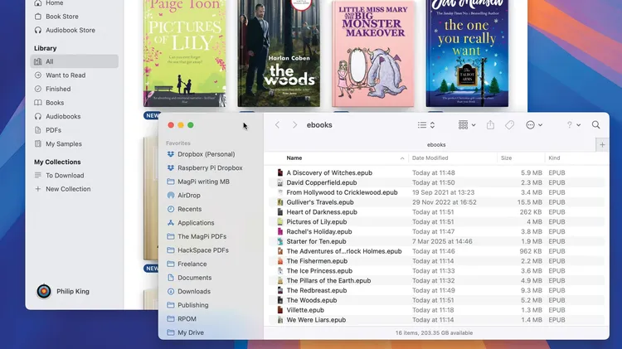The width and height of the screenshot is (622, 349).
Task: Open Raspberry Pi Dropbox in sidebar
Action: [205, 168]
